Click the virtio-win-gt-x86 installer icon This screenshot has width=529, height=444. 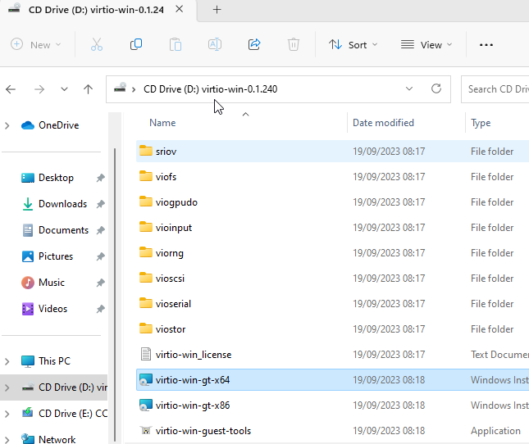[x=146, y=405]
